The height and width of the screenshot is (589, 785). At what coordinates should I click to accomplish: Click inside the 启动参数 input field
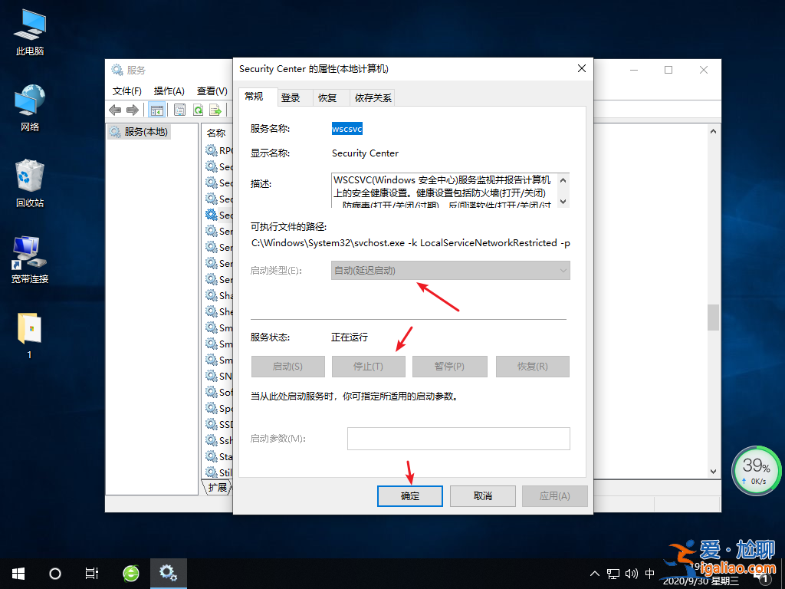coord(458,438)
